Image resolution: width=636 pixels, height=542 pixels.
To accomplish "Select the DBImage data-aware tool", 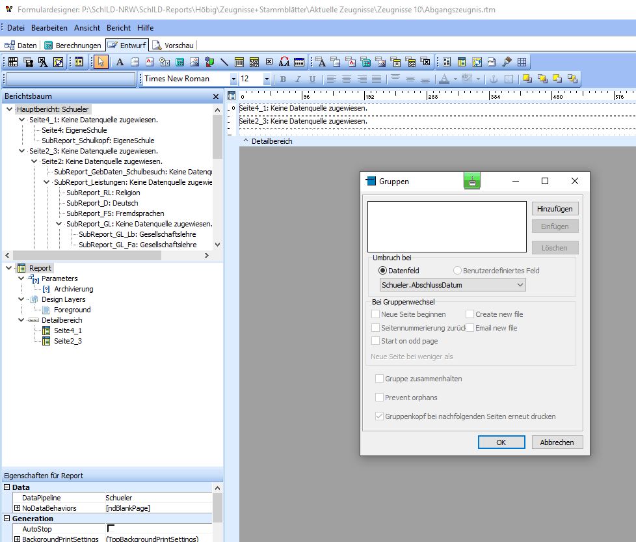I will [x=380, y=62].
